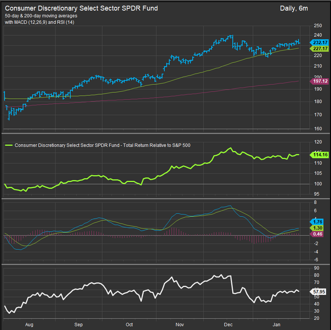331x330 pixels.
Task: Select the 160 label on the price axis
Action: (x=318, y=128)
